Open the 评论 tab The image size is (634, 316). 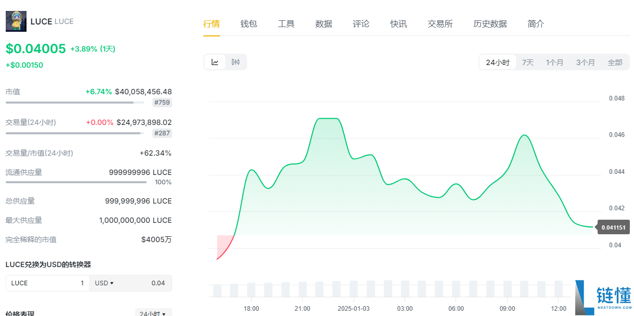point(361,24)
